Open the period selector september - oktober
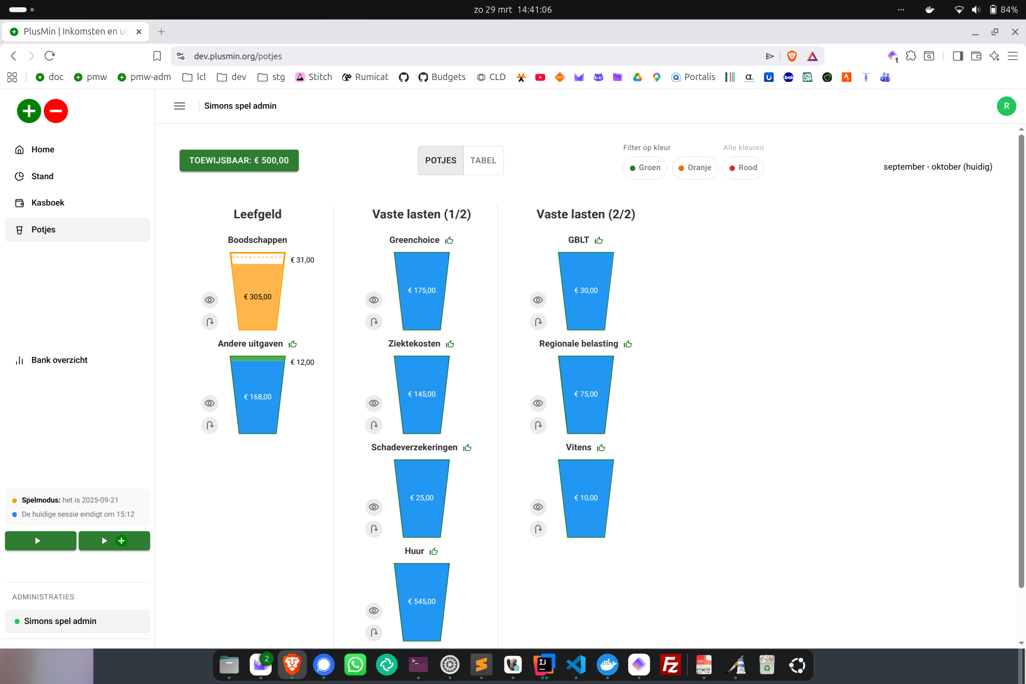The image size is (1026, 684). [937, 167]
